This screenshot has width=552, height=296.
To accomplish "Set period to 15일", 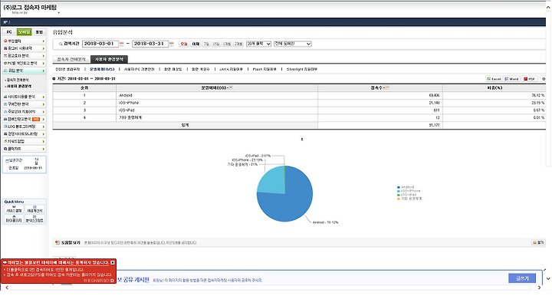I will click(216, 44).
